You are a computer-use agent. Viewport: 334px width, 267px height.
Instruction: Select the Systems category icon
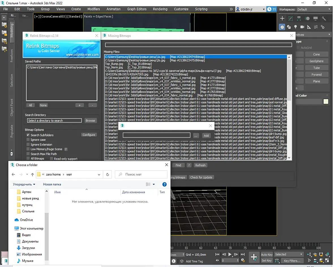click(x=322, y=27)
